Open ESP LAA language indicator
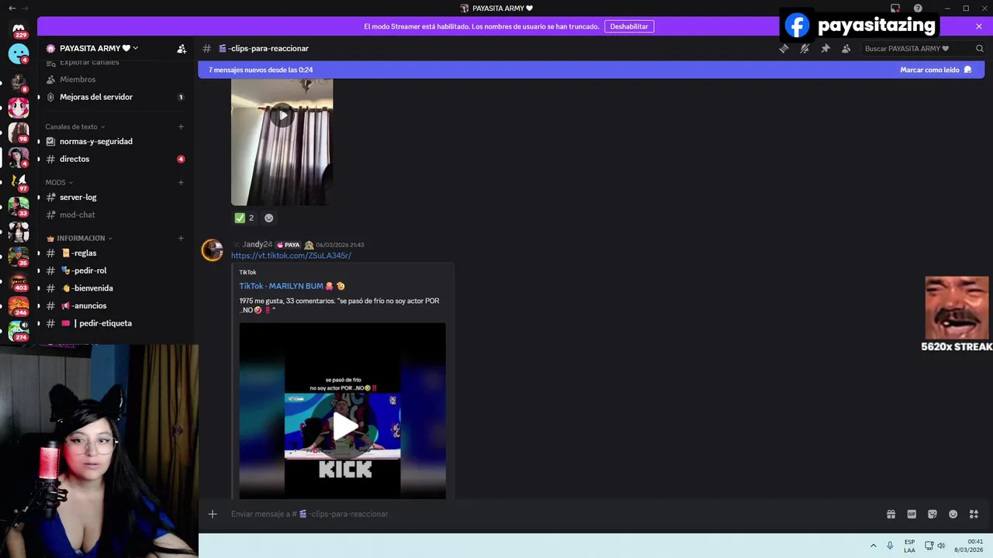 [x=909, y=546]
